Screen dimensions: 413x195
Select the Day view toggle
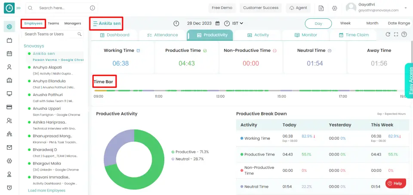click(x=318, y=24)
